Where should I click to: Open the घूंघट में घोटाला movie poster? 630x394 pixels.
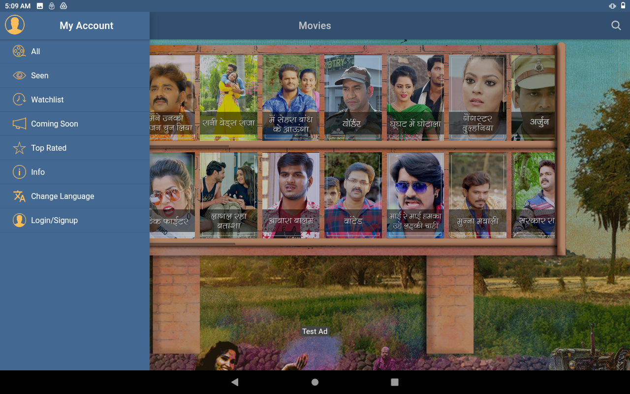(415, 98)
